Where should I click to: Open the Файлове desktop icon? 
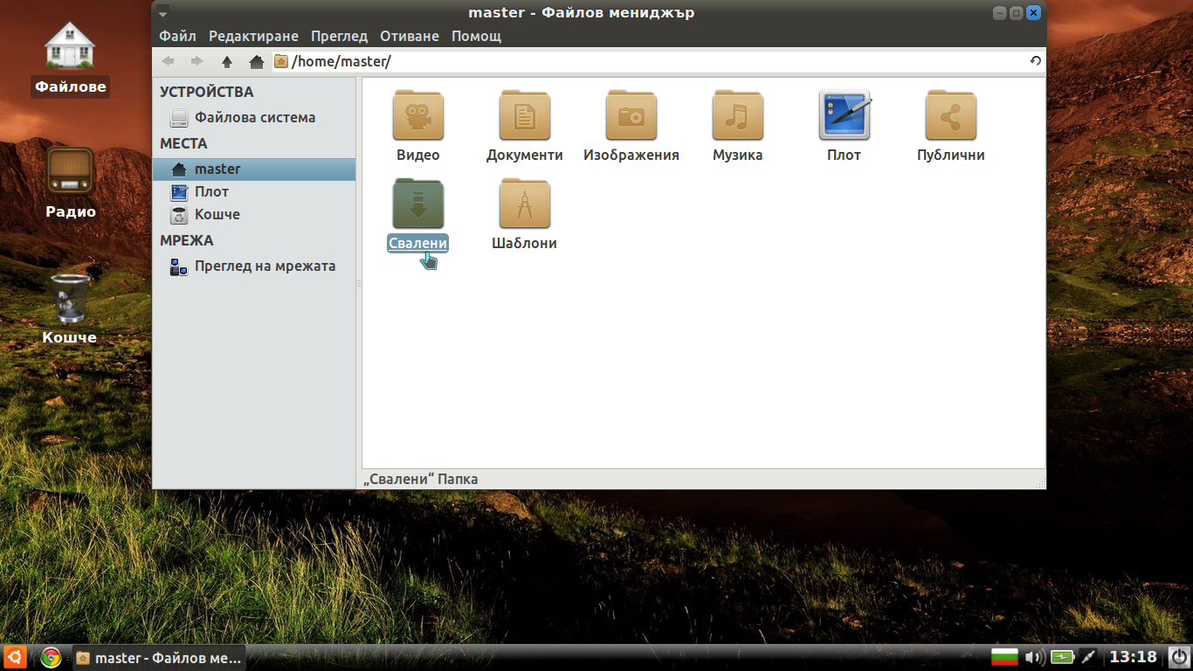[70, 58]
